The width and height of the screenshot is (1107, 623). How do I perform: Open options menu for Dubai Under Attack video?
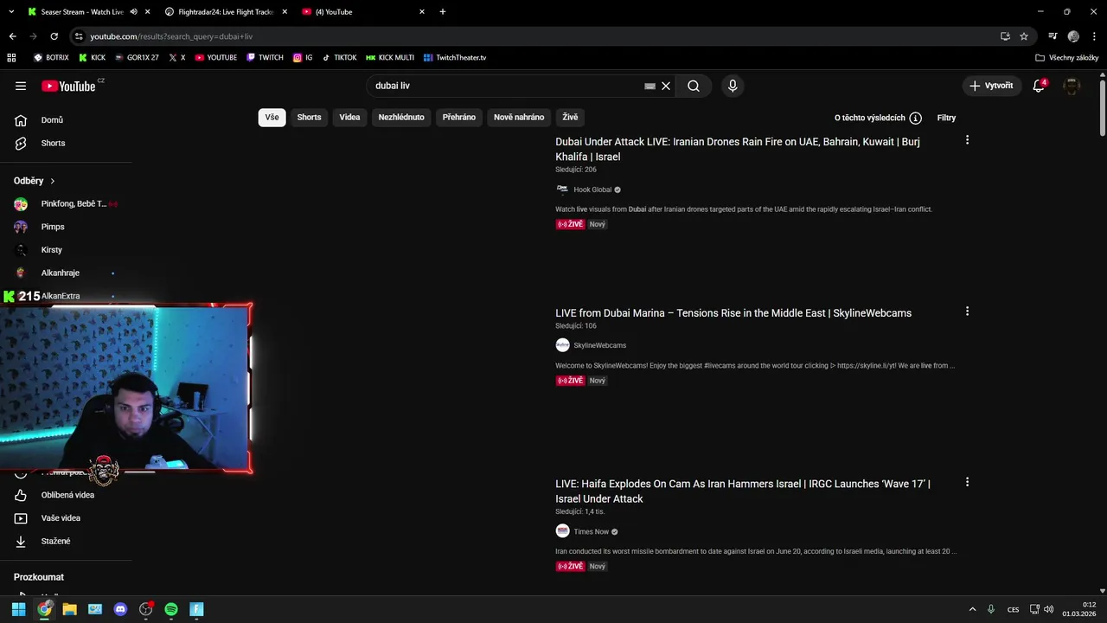coord(967,139)
